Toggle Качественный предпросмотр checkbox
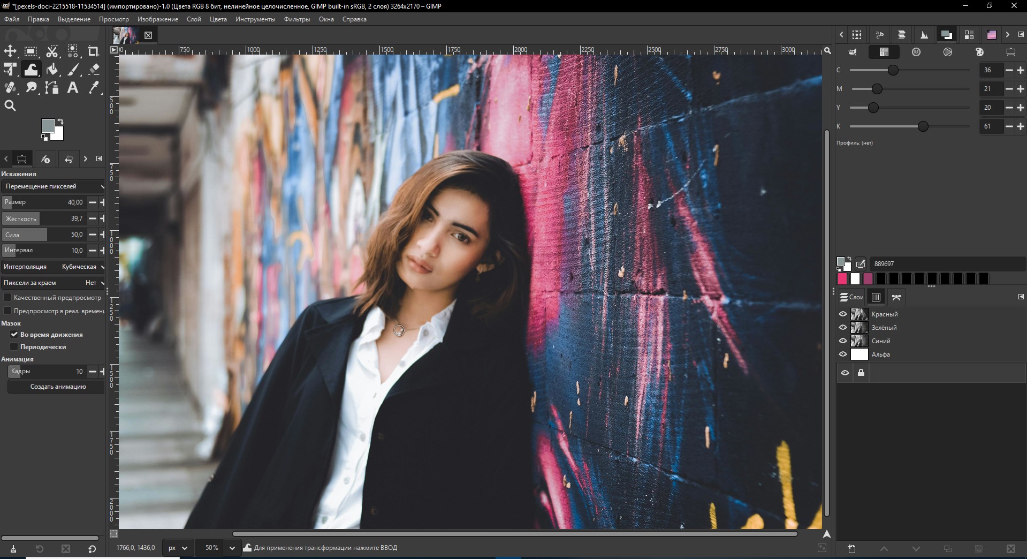Screen dimensions: 1027x559 tap(7, 298)
